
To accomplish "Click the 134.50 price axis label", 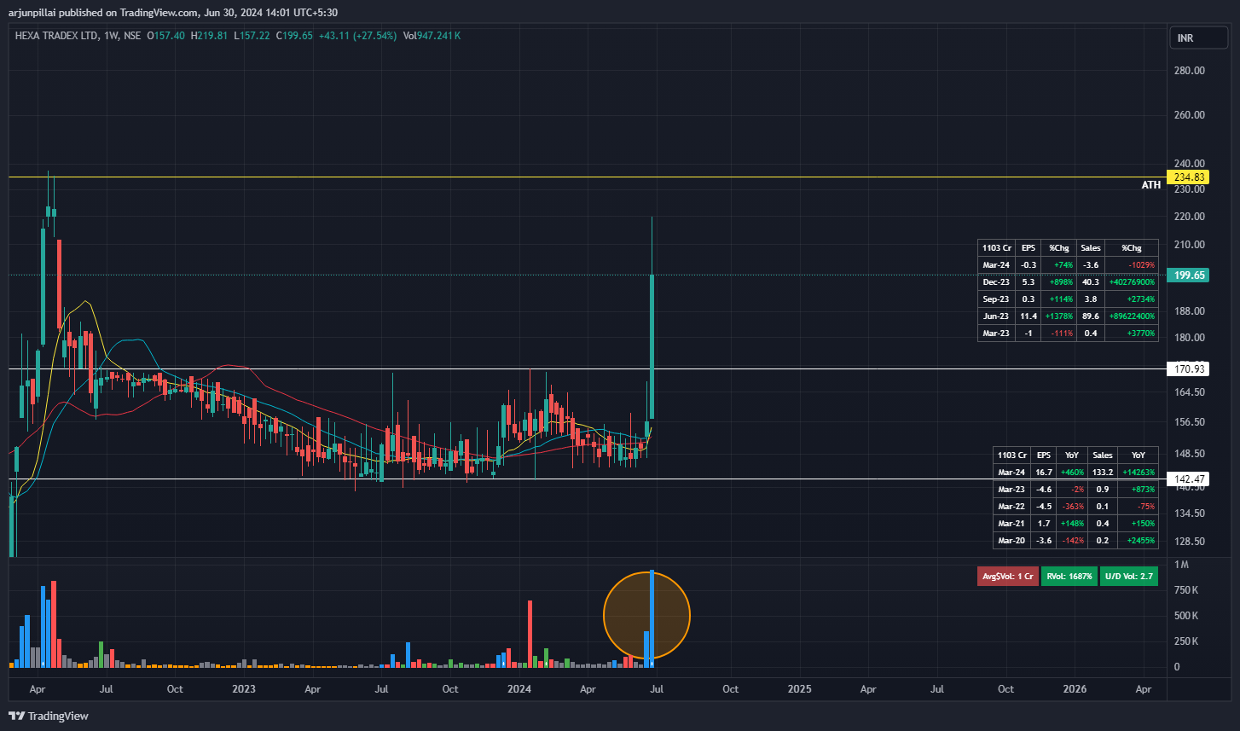I will (x=1189, y=513).
